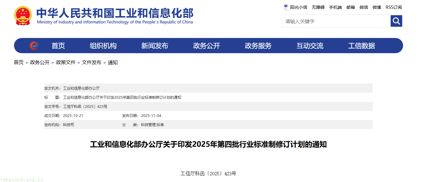Click the search magnifier icon
The height and width of the screenshot is (182, 425).
click(396, 21)
